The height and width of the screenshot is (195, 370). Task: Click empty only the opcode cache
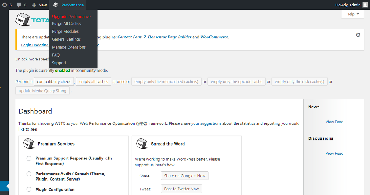click(x=236, y=82)
